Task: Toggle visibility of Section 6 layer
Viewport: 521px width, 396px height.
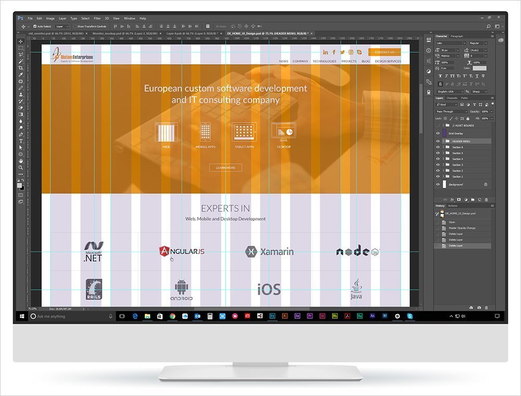Action: click(x=438, y=147)
